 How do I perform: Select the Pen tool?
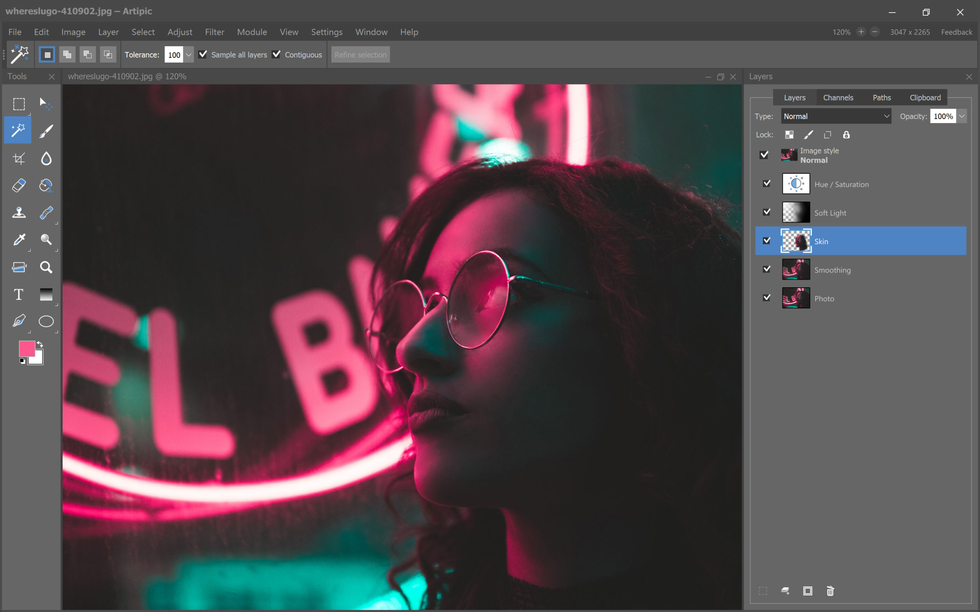[19, 321]
